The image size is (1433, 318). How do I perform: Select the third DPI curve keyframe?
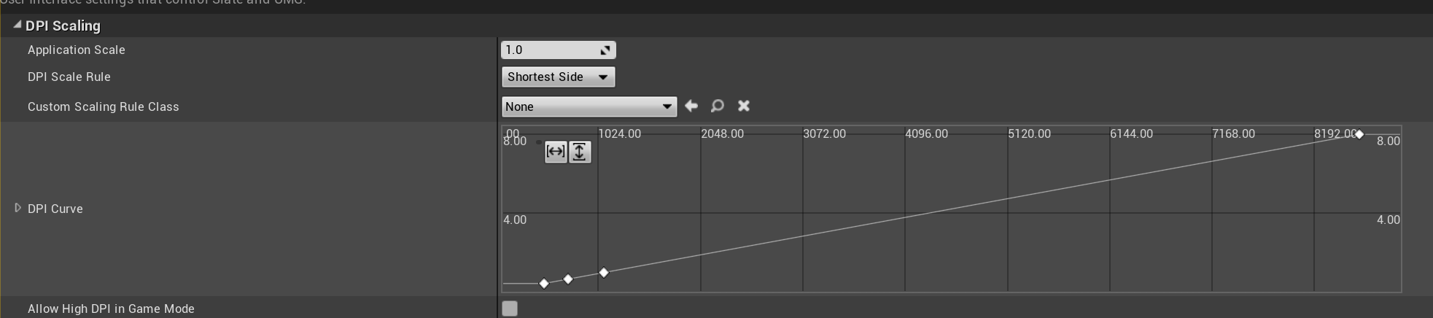(x=604, y=273)
